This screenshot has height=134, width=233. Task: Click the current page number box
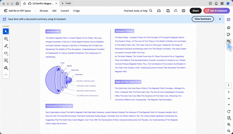[229, 85]
